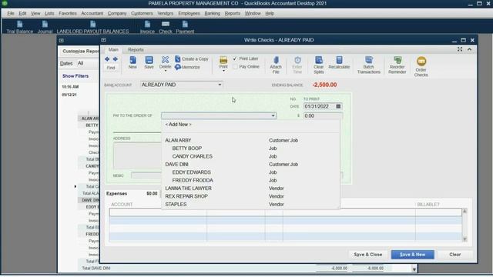
Task: Click the Save icon in toolbar
Action: point(149,62)
